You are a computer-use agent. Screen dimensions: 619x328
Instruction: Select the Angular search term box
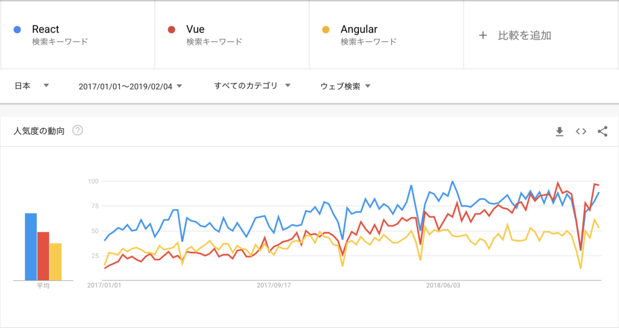pos(386,35)
